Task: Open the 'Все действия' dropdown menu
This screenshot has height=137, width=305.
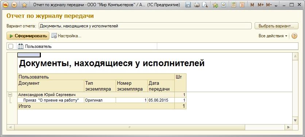Action: 273,36
